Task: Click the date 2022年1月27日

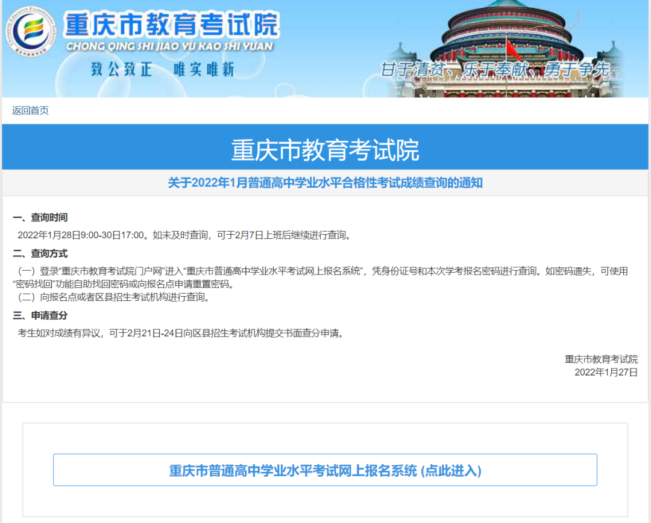Action: tap(605, 372)
